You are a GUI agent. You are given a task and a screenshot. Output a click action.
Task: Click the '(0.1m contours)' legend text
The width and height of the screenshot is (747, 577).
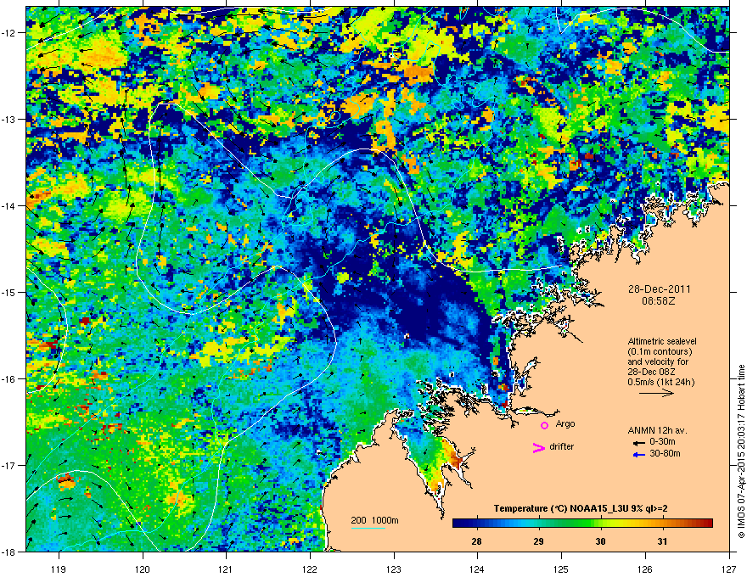pyautogui.click(x=660, y=351)
